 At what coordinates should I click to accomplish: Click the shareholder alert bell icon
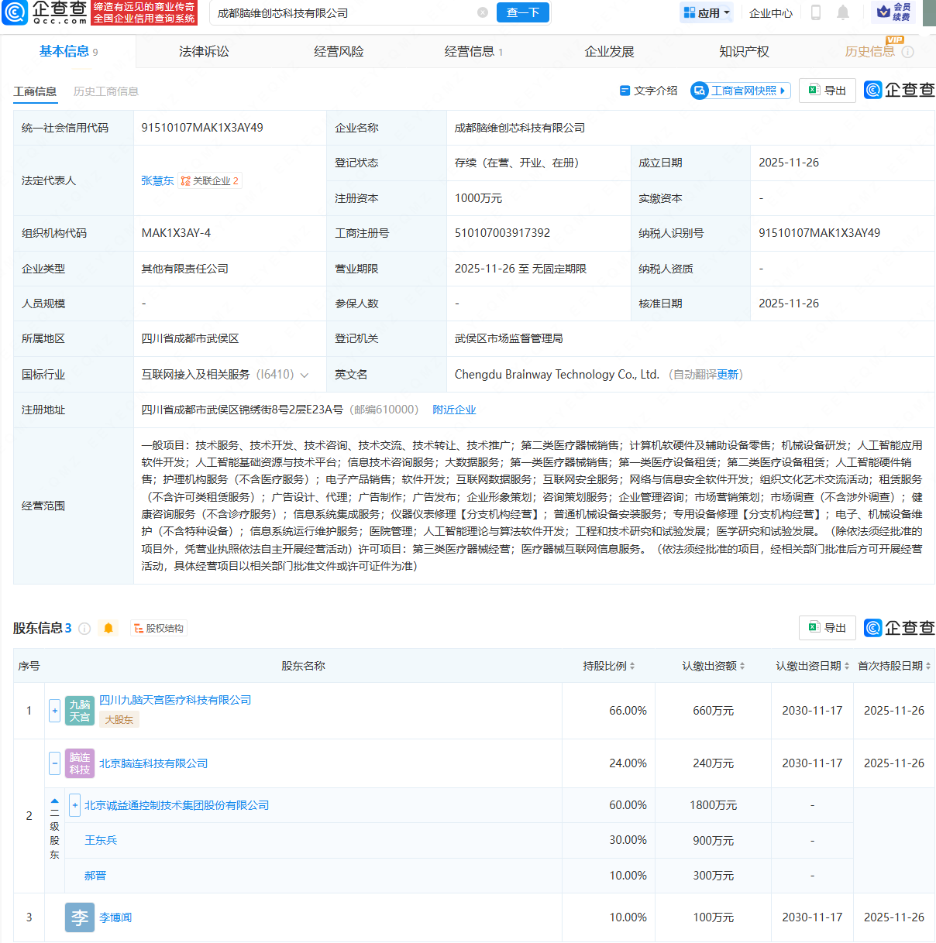(x=108, y=629)
